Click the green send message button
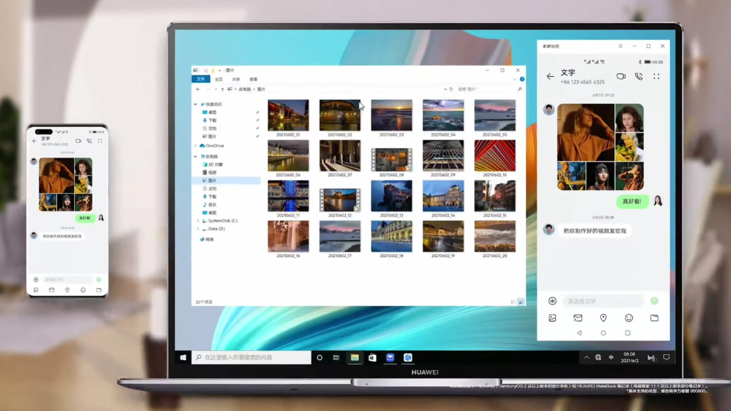731x411 pixels. pyautogui.click(x=654, y=301)
